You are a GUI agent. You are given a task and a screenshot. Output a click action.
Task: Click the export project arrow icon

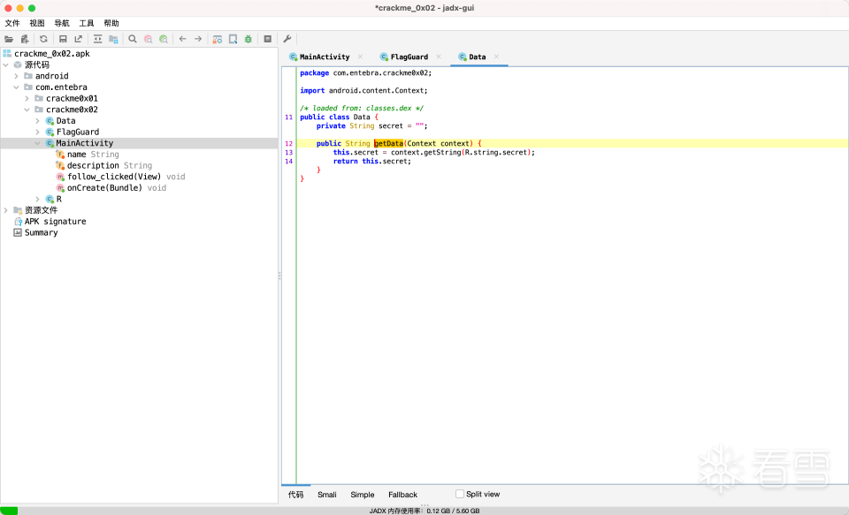point(78,39)
